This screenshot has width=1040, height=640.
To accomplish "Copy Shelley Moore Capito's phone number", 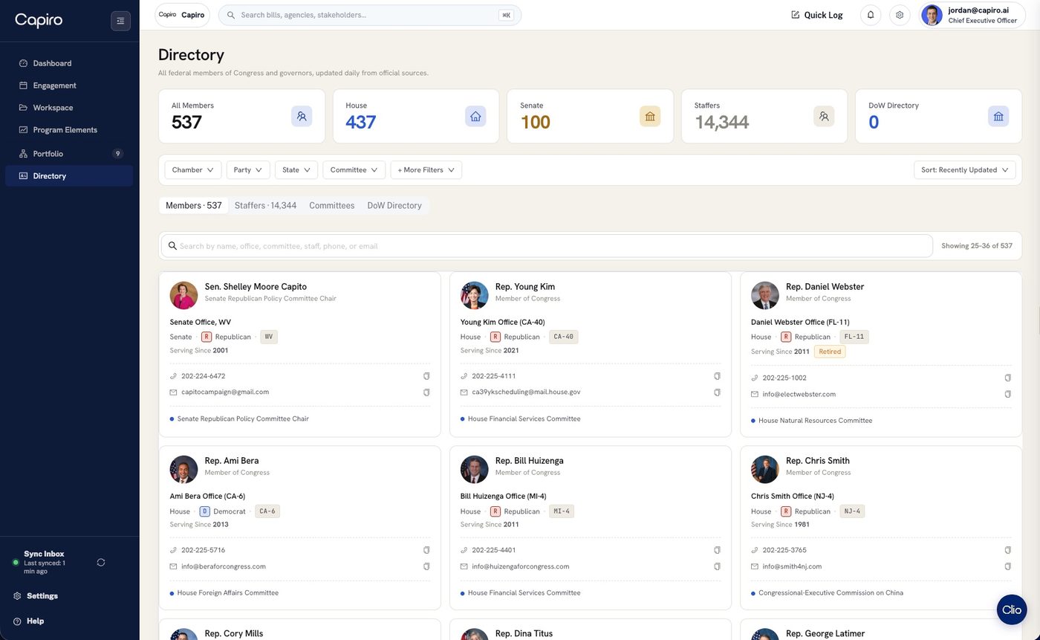I will pyautogui.click(x=426, y=376).
